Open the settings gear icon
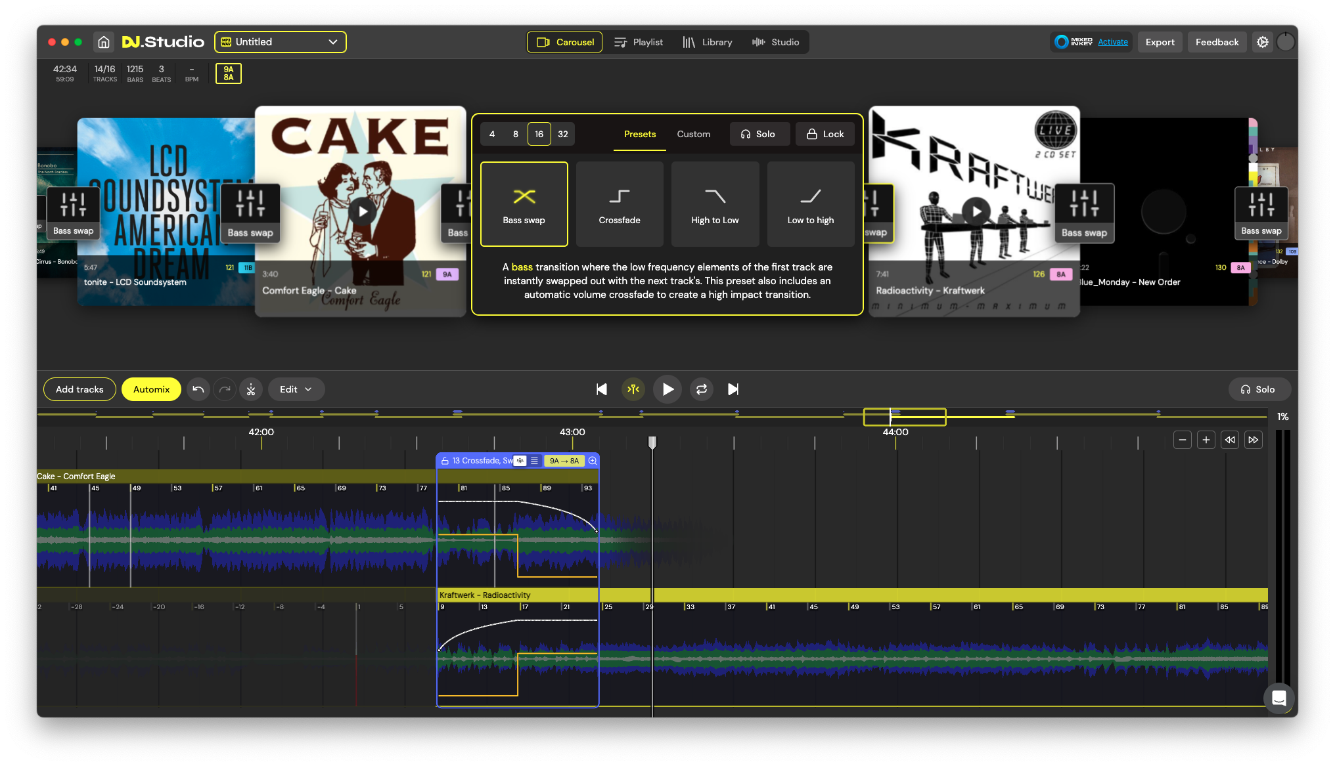The image size is (1335, 766). [1263, 42]
